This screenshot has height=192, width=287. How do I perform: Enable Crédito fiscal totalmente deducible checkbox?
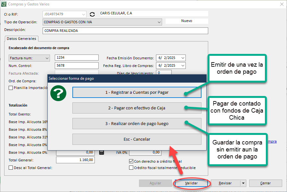[x=131, y=167]
